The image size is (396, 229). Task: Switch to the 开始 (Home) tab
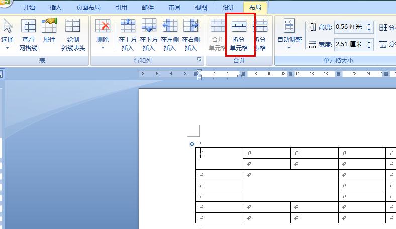(x=29, y=8)
